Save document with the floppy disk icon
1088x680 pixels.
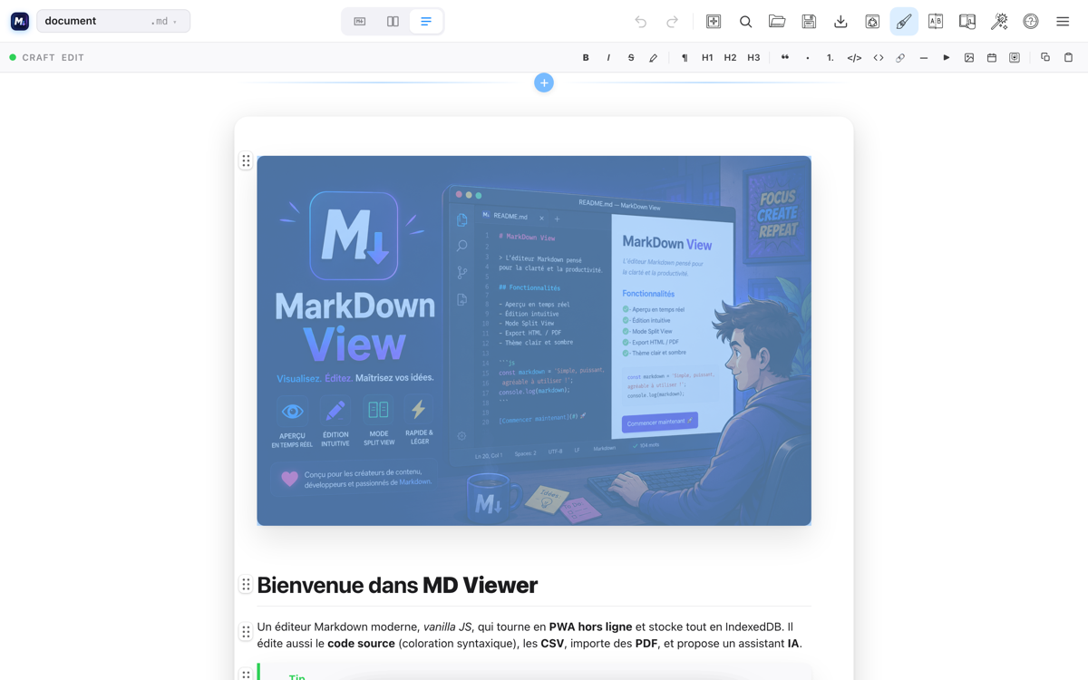(x=809, y=21)
